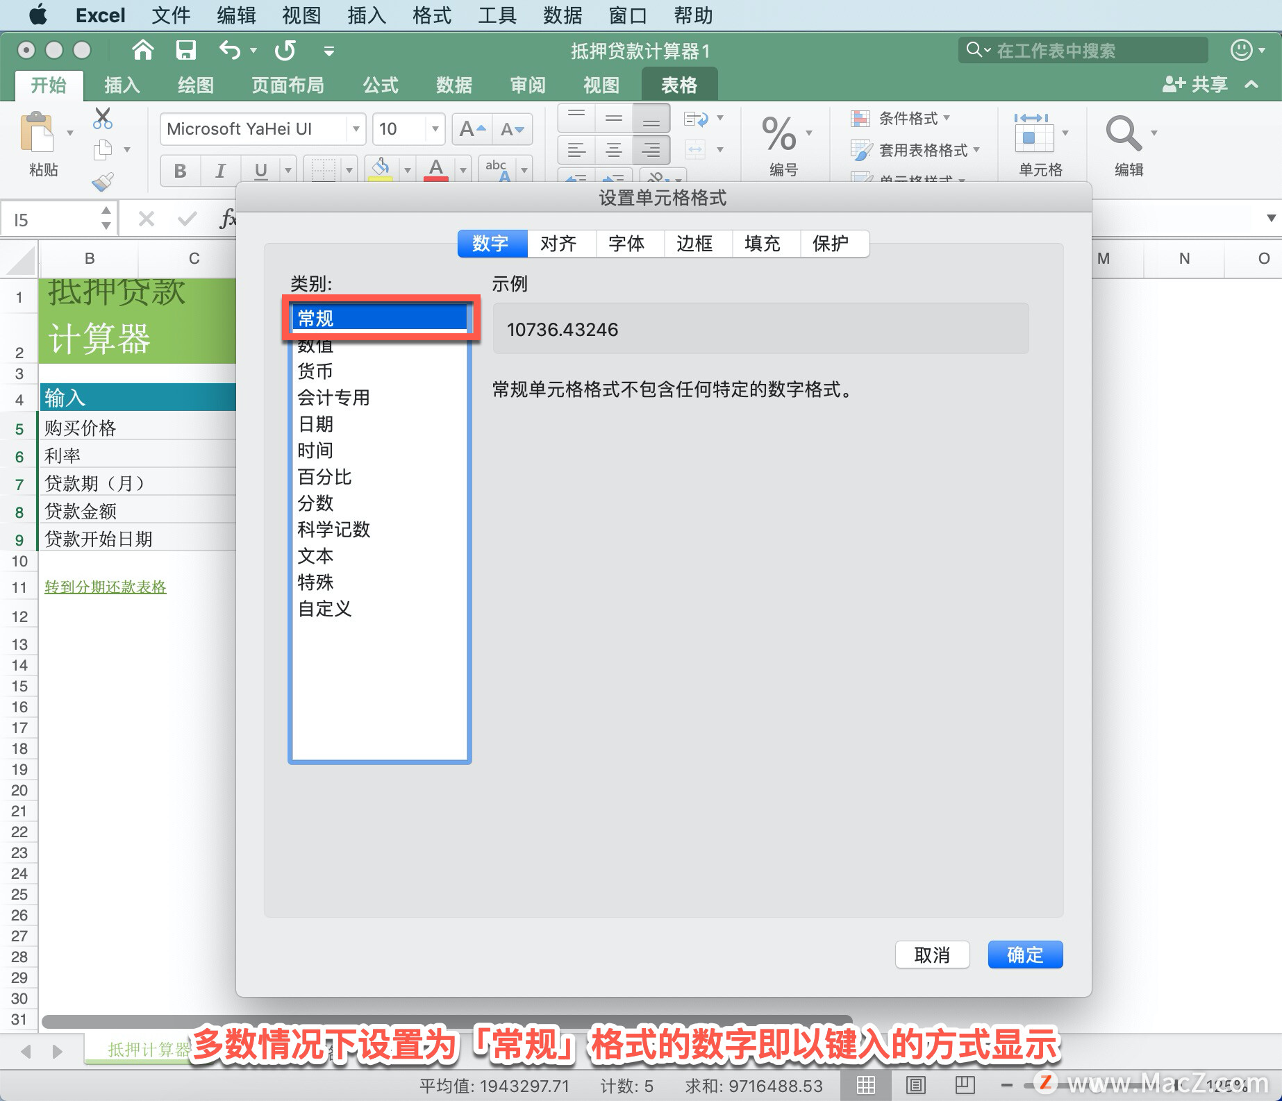This screenshot has height=1101, width=1282.
Task: Open the 工具 menu in menu bar
Action: [497, 15]
